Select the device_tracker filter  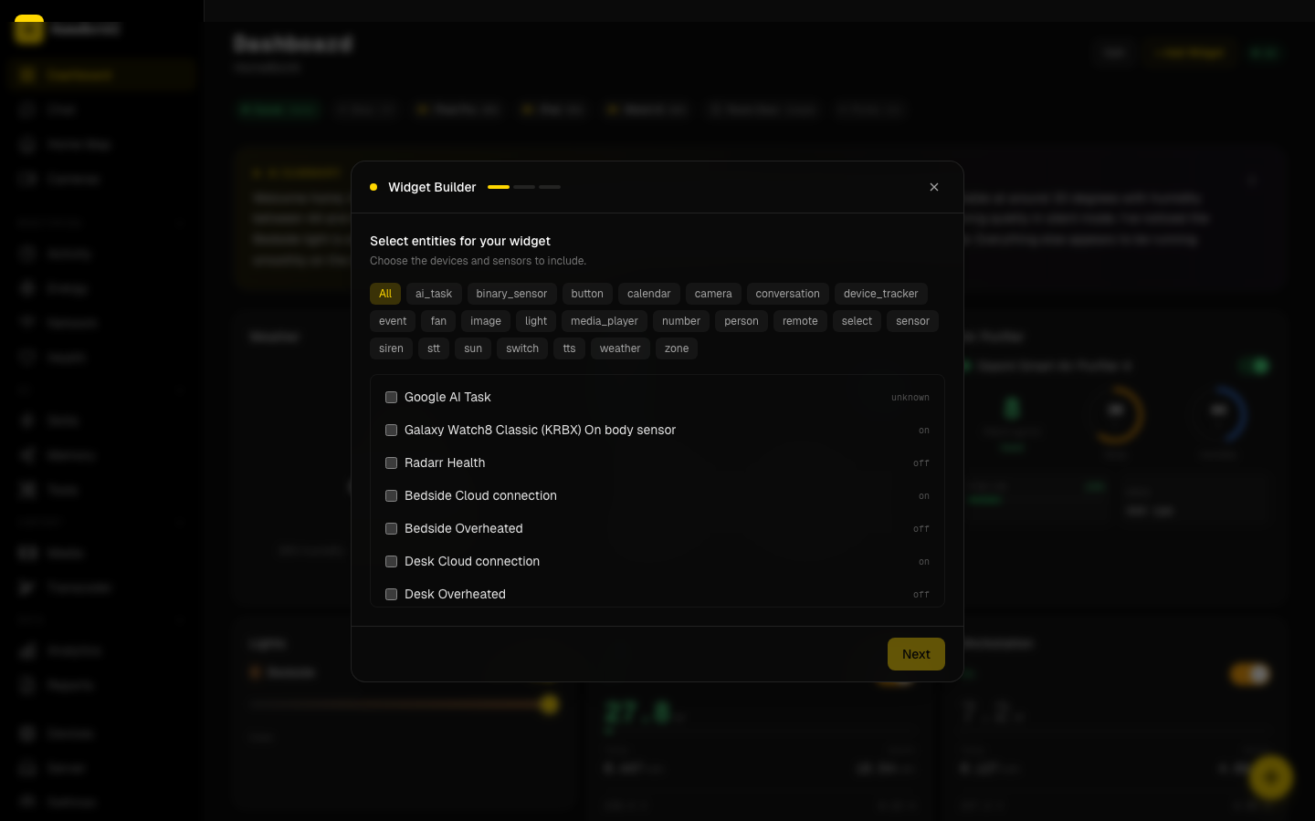pos(880,294)
